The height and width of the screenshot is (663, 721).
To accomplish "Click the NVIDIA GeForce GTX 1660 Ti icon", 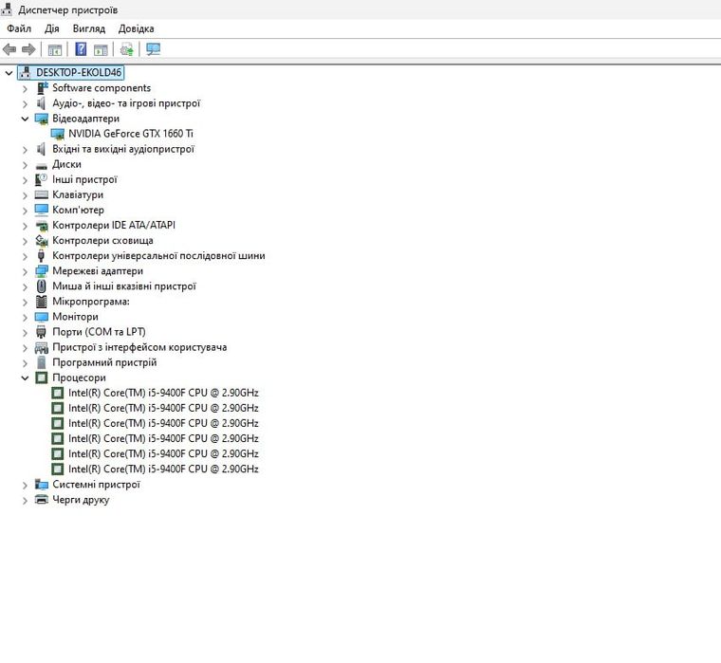I will click(x=58, y=134).
